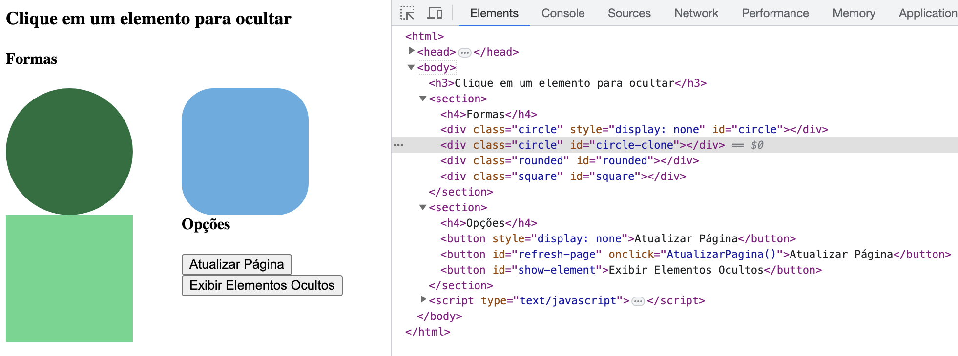
Task: Switch to the Elements tab
Action: pos(494,13)
